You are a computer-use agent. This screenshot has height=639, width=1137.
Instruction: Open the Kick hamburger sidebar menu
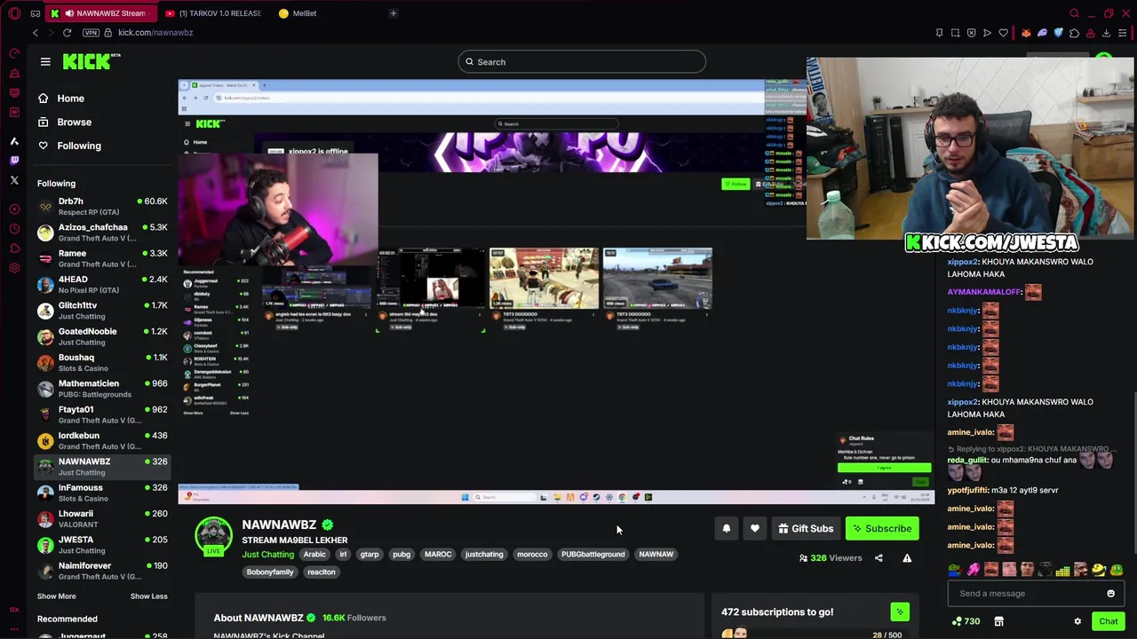tap(45, 61)
